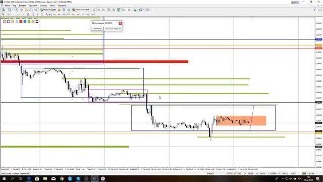Image resolution: width=323 pixels, height=182 pixels.
Task: Select the horizontal line drawing tool
Action: (19, 14)
